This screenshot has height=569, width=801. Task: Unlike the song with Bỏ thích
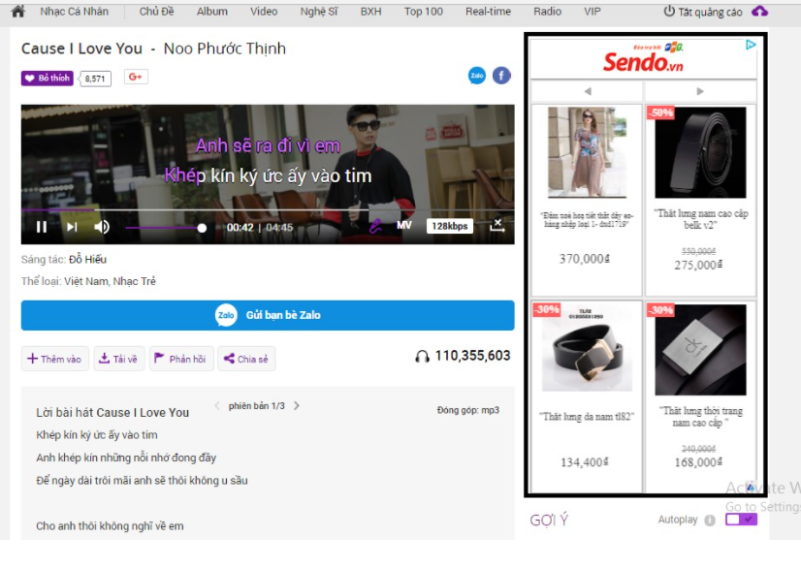(48, 79)
